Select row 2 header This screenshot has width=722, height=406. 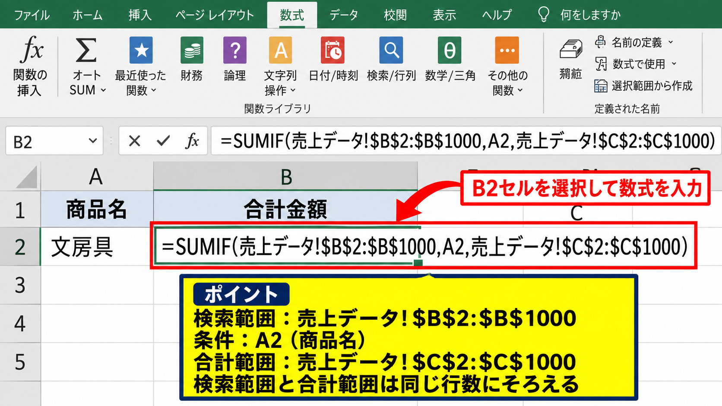[x=20, y=247]
